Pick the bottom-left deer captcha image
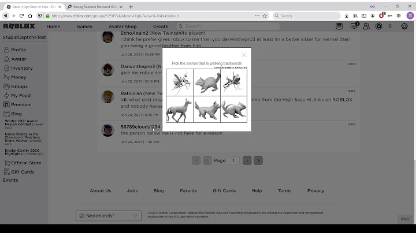Viewport: 416px width, 233px height. click(180, 110)
